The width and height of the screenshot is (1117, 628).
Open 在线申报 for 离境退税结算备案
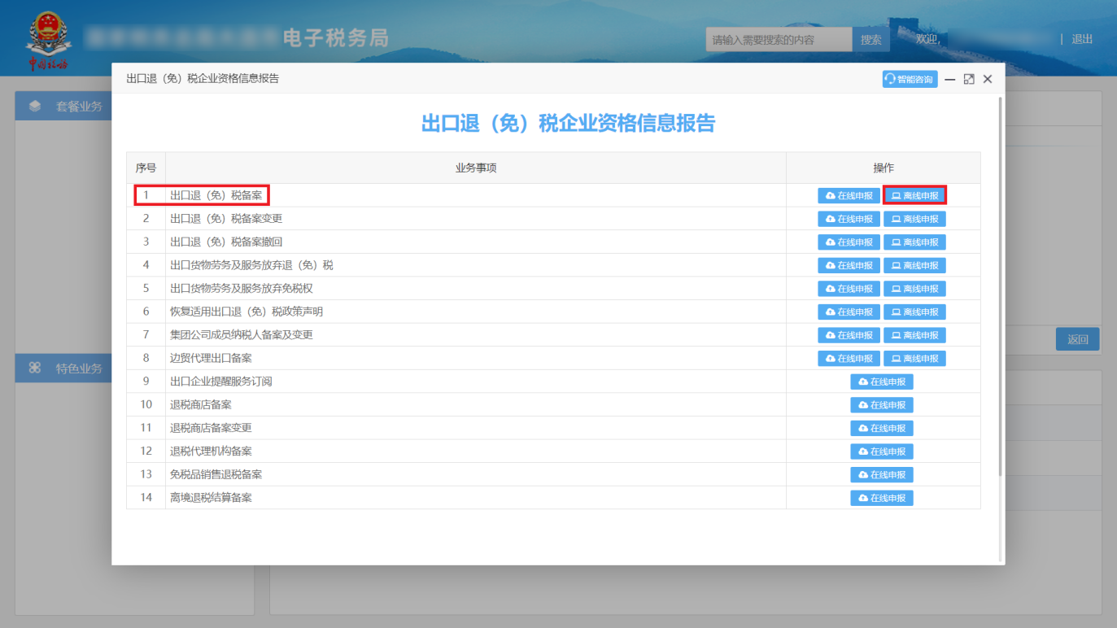coord(881,497)
